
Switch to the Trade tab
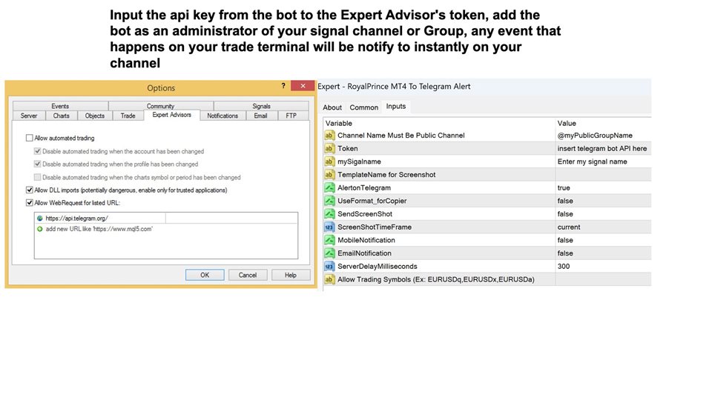click(x=128, y=116)
